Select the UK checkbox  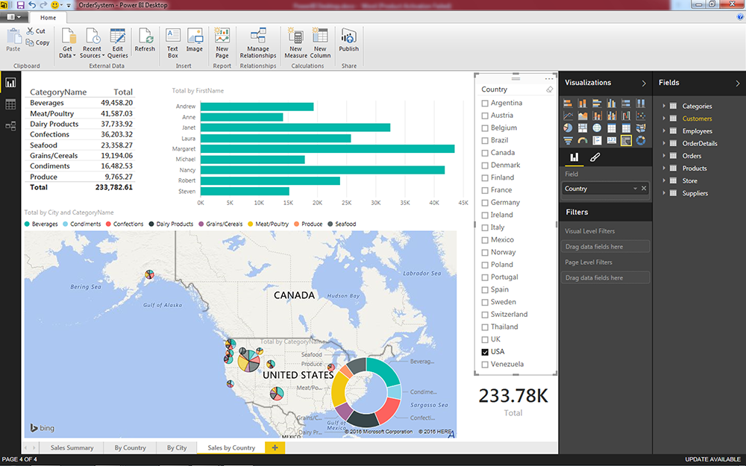[485, 339]
